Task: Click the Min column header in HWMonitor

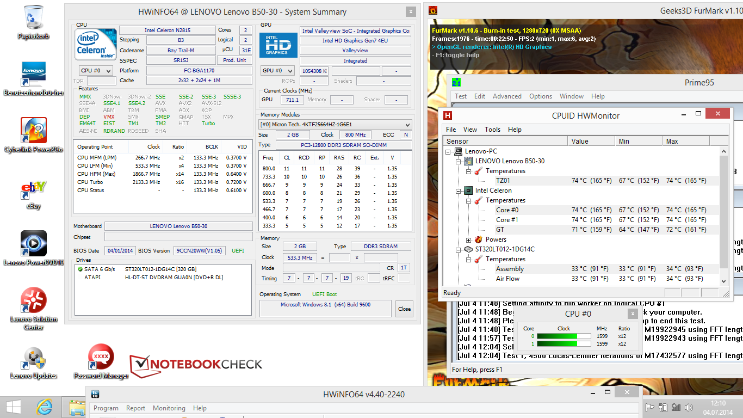Action: pos(639,141)
